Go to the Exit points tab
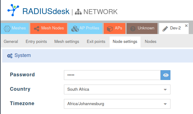Image resolution: width=193 pixels, height=114 pixels. click(x=96, y=42)
